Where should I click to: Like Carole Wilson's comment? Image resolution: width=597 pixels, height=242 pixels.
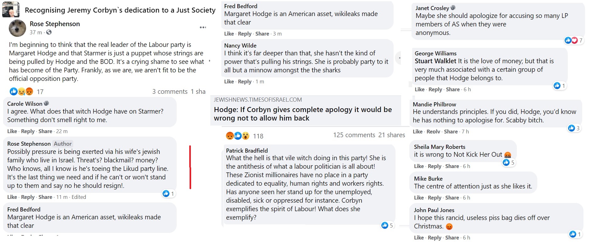(x=12, y=131)
